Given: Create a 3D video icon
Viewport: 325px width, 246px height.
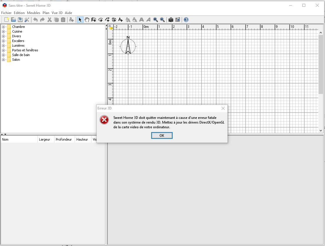Looking at the screenshot, I should tap(178, 20).
